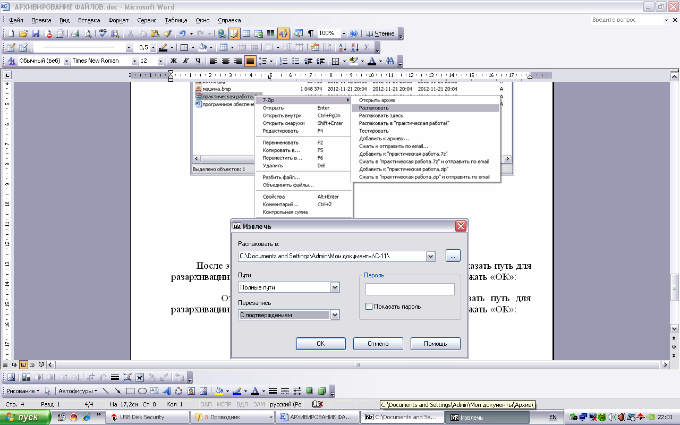680x425 pixels.
Task: Click Отмена in the Извлечь dialog
Action: point(378,344)
